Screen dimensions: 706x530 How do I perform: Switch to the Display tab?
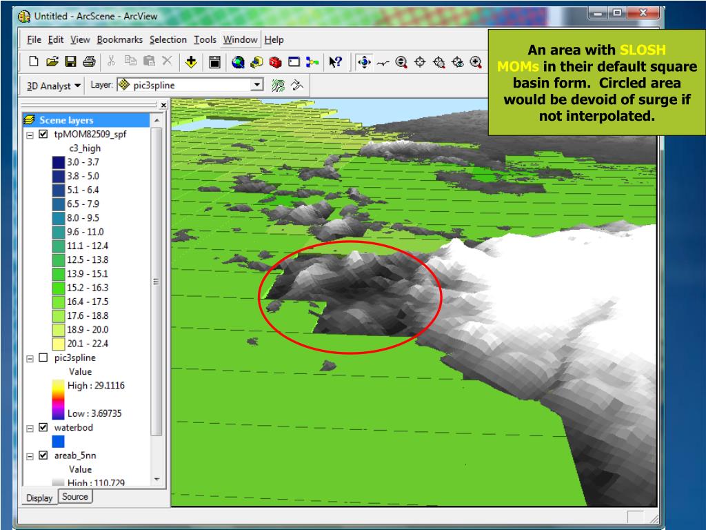(x=39, y=498)
